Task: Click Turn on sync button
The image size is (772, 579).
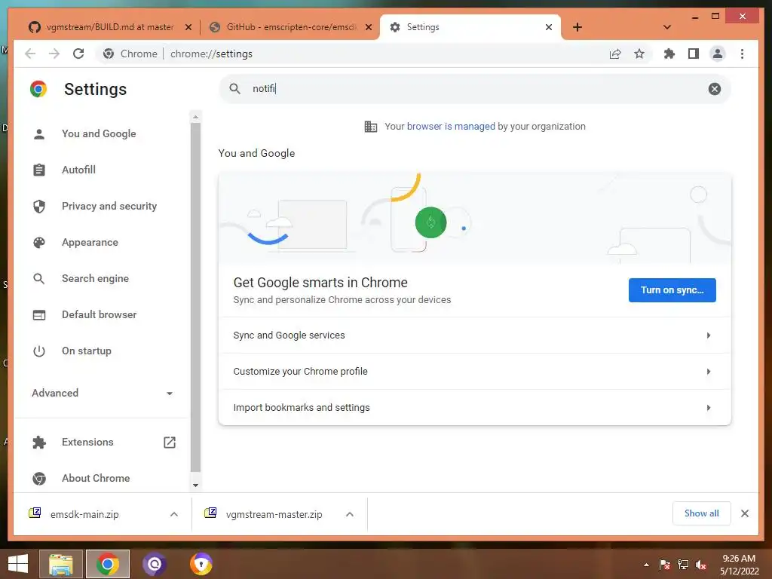Action: (672, 290)
